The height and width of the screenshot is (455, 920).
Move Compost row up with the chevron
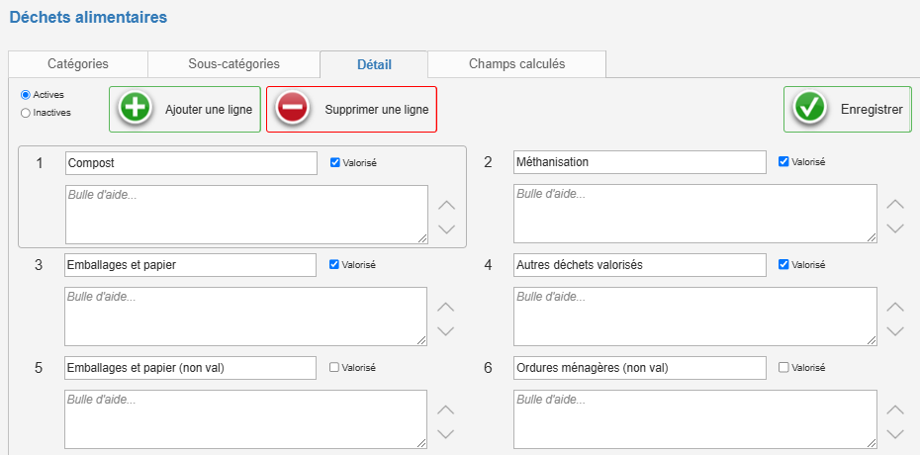click(446, 205)
